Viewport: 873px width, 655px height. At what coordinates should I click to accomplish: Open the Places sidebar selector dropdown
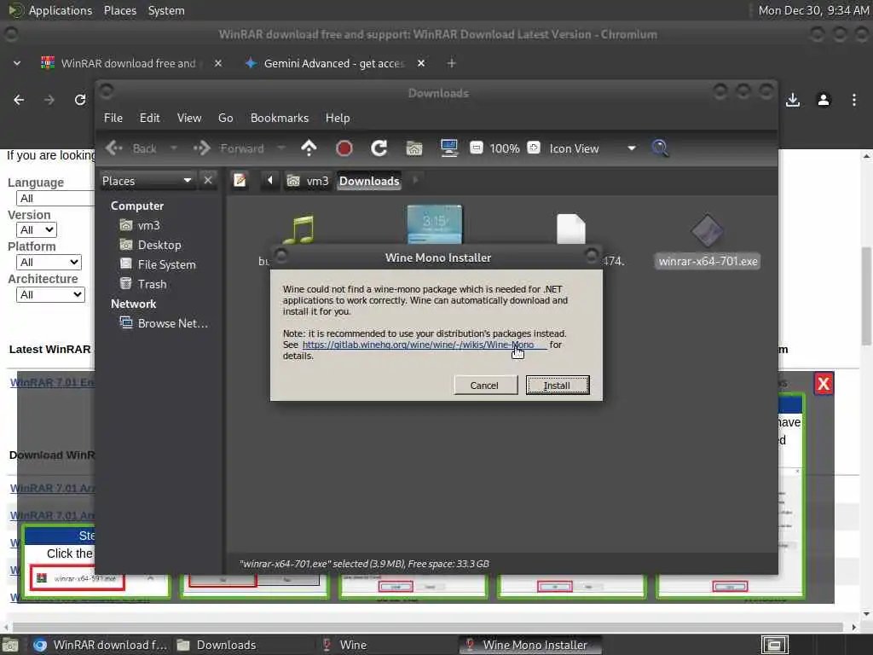click(147, 181)
